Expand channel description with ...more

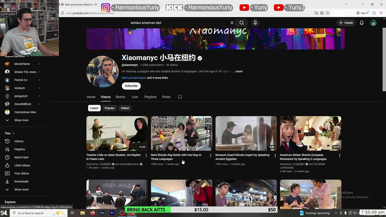(238, 71)
